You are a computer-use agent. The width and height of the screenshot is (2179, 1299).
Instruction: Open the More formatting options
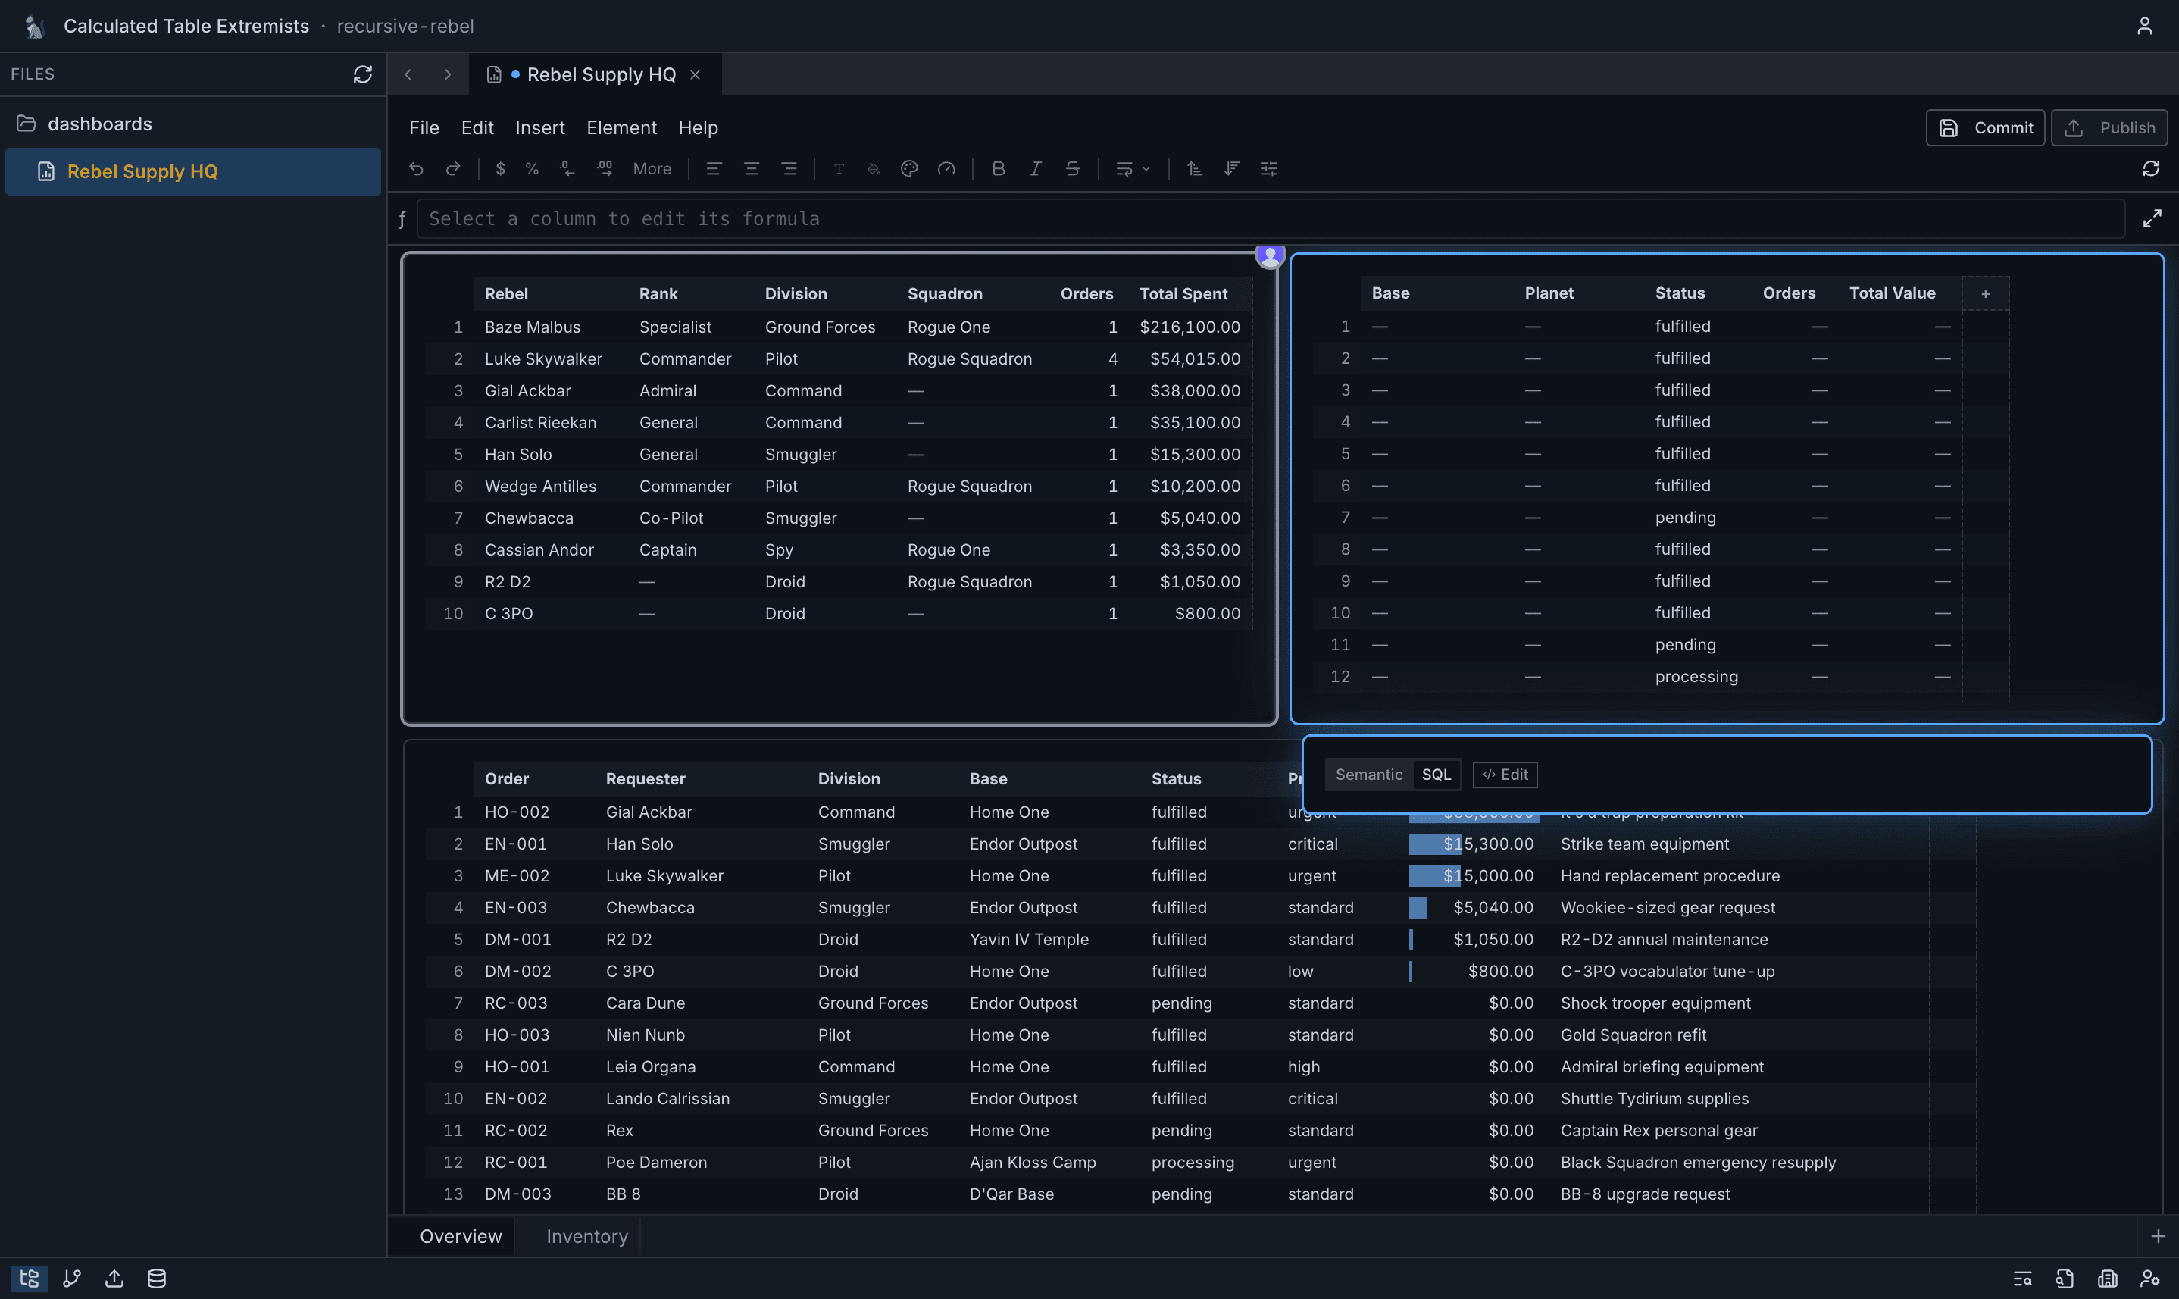click(652, 168)
